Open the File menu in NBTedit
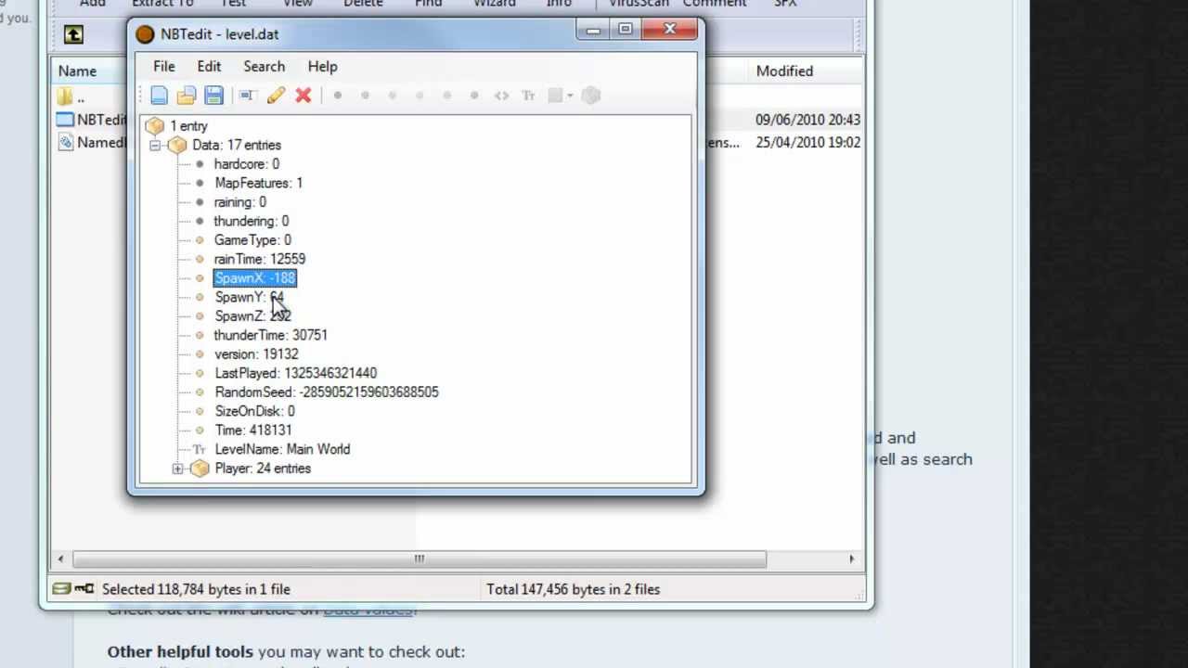1188x668 pixels. click(x=163, y=67)
